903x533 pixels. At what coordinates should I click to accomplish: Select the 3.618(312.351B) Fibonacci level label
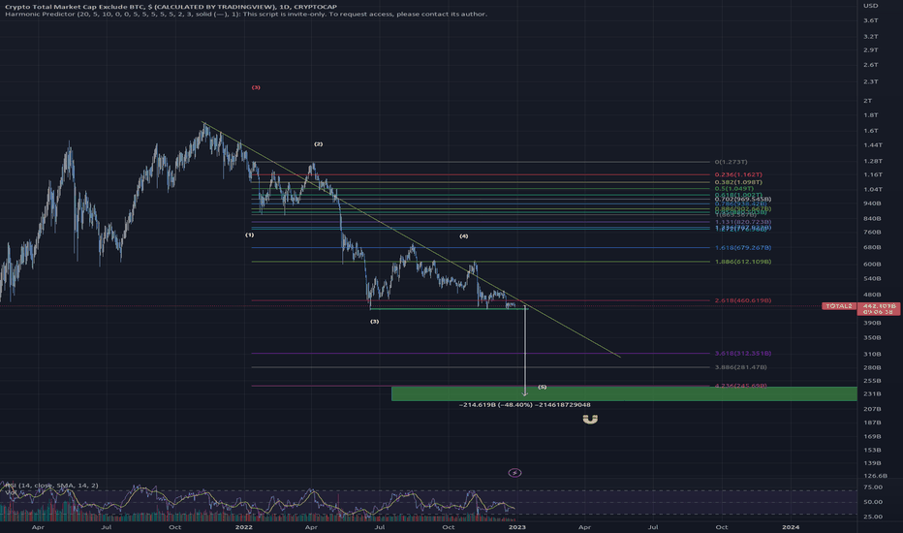[743, 353]
